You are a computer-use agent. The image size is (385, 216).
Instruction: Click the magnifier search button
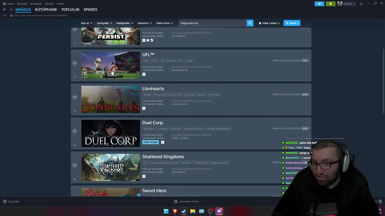click(x=250, y=23)
